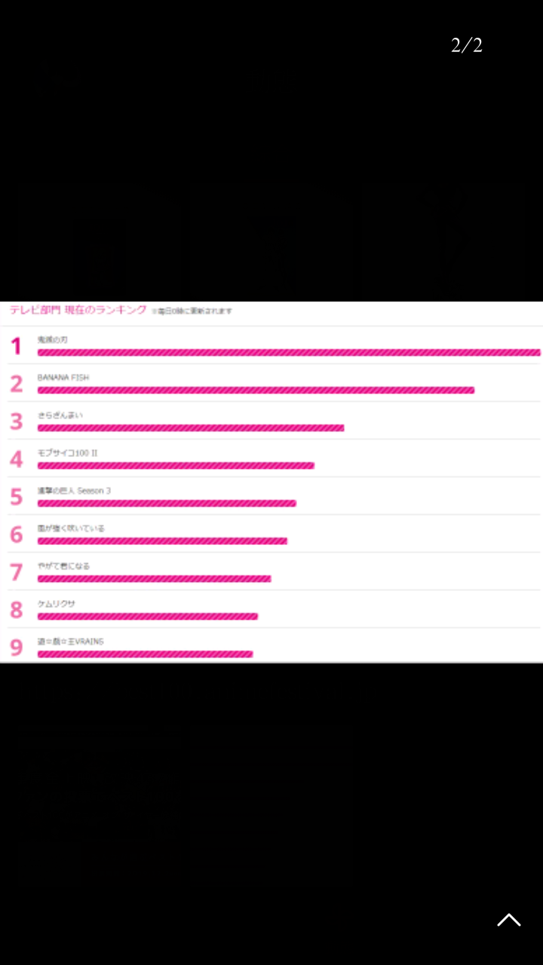Image resolution: width=543 pixels, height=965 pixels.
Task: Tap the scroll-to-top chevron arrow
Action: pyautogui.click(x=509, y=920)
